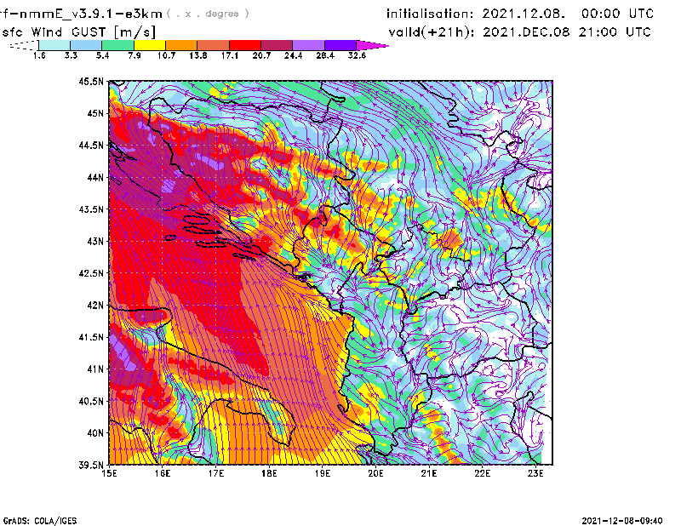Image resolution: width=681 pixels, height=526 pixels.
Task: Click the crimson legend swatch after 20.7
Action: pos(277,45)
